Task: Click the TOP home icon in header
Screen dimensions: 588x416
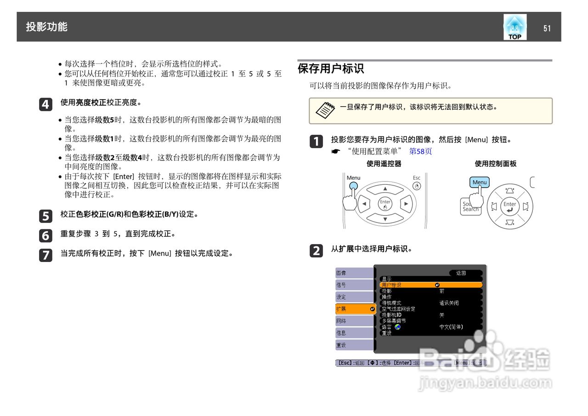Action: click(514, 27)
